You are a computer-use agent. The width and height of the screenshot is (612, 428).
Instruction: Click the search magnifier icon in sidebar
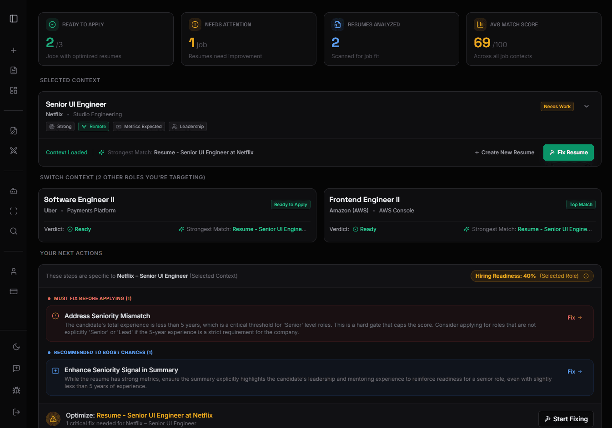tap(14, 231)
